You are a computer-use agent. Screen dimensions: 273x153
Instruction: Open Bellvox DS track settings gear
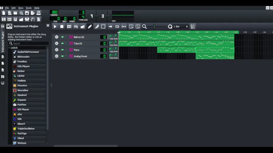click(x=57, y=37)
